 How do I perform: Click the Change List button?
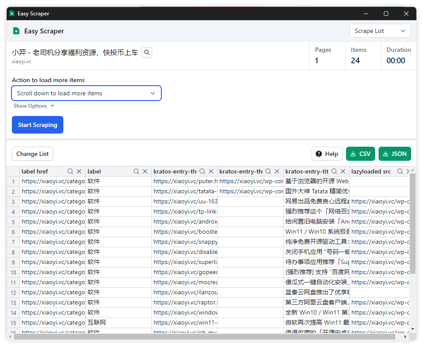(x=33, y=154)
